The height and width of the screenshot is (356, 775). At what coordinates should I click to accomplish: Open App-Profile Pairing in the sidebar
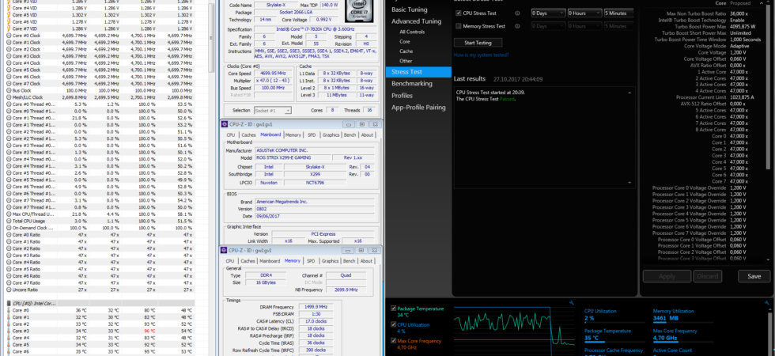coord(418,108)
